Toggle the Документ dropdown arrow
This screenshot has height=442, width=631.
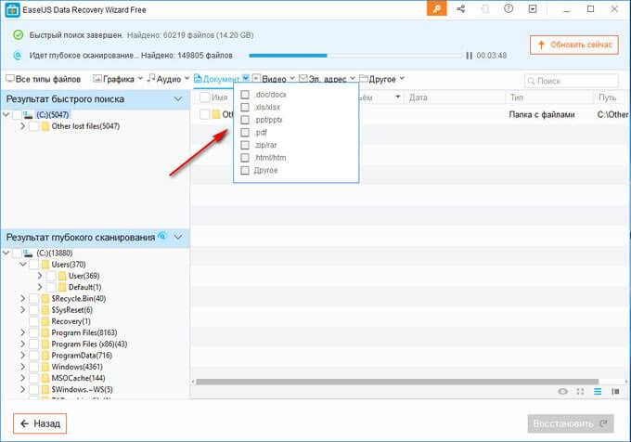(246, 78)
